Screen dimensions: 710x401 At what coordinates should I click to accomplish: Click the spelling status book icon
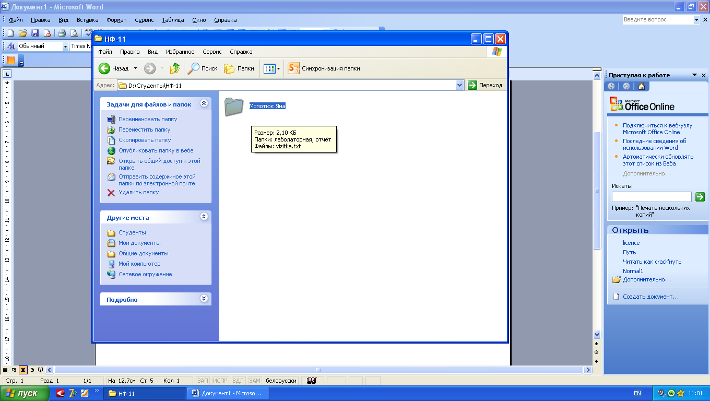tap(312, 381)
